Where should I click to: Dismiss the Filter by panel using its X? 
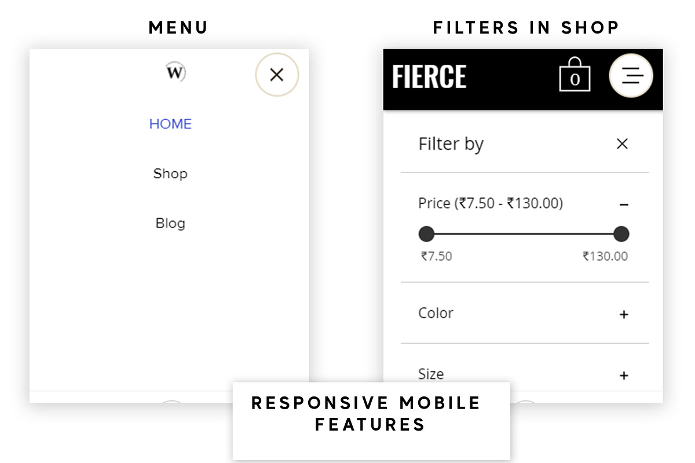(622, 144)
